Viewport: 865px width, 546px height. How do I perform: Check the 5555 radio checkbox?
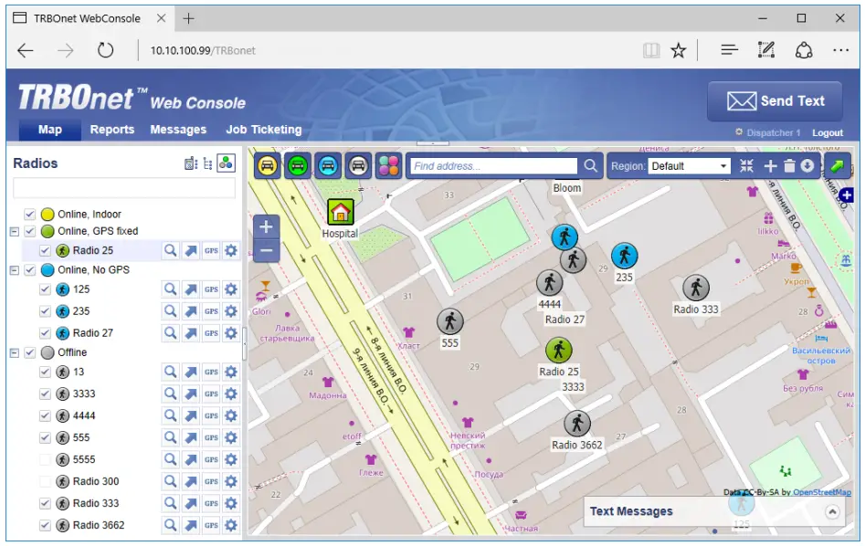tap(45, 459)
